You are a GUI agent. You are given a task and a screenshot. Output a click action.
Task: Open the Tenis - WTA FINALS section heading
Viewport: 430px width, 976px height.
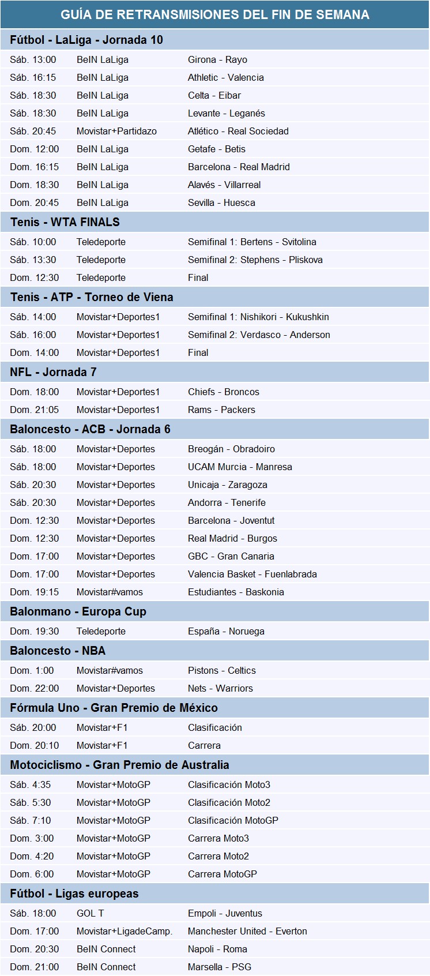(x=65, y=222)
